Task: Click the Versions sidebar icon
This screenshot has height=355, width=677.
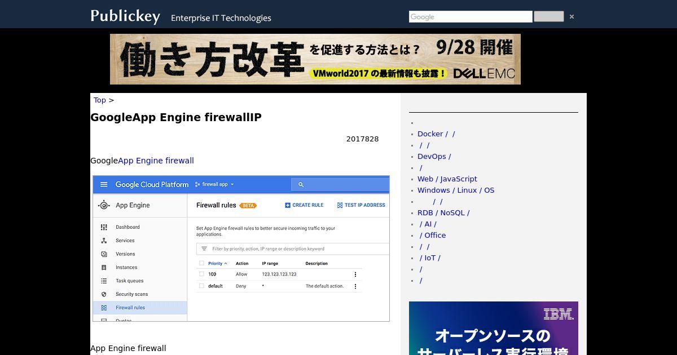Action: click(x=104, y=254)
